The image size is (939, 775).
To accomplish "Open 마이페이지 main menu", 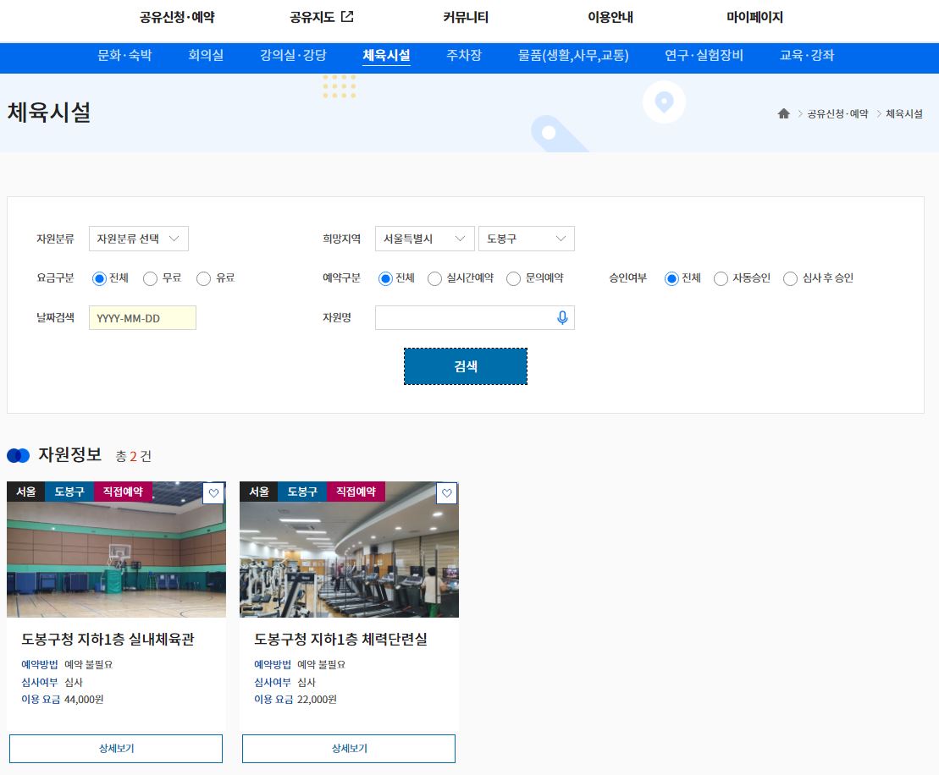I will click(754, 18).
